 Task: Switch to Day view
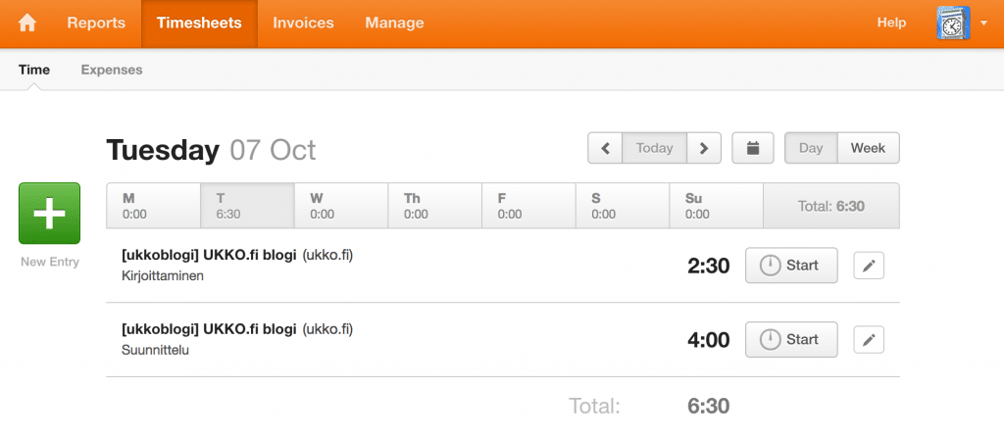click(x=811, y=148)
